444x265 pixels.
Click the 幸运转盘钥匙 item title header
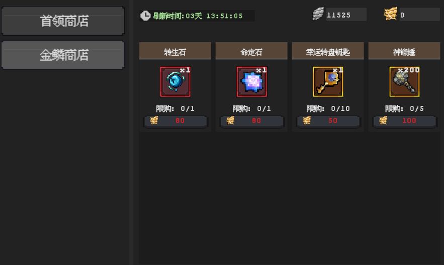[328, 51]
